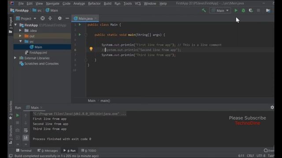Click the UTF-8 encoding indicator

click(x=261, y=156)
